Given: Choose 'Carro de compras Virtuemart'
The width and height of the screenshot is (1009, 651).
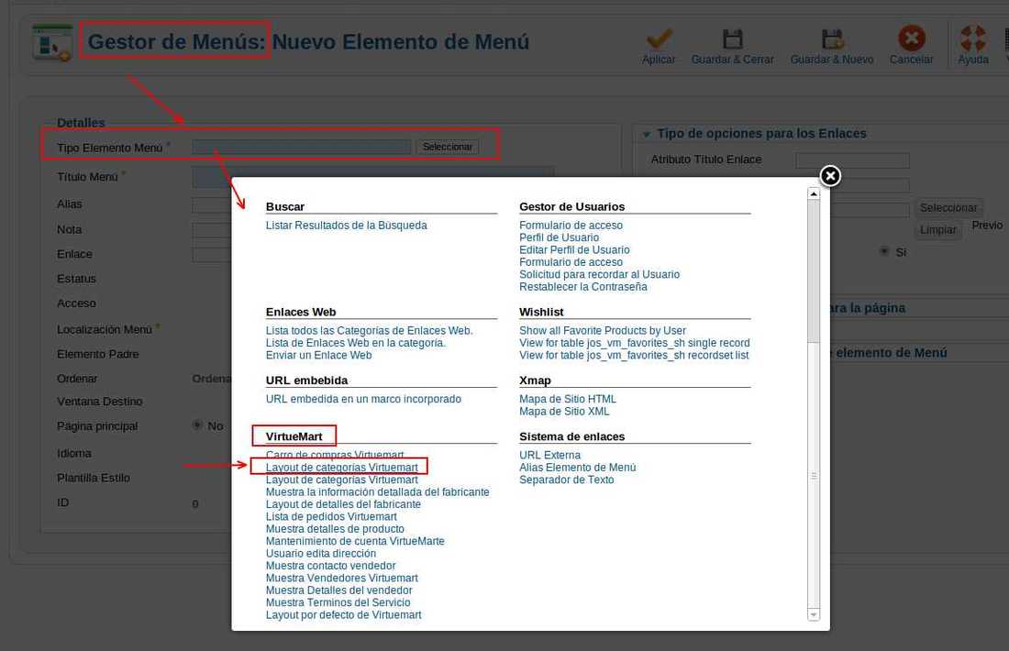Looking at the screenshot, I should pyautogui.click(x=335, y=454).
